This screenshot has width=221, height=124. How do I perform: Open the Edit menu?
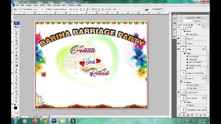[22, 5]
